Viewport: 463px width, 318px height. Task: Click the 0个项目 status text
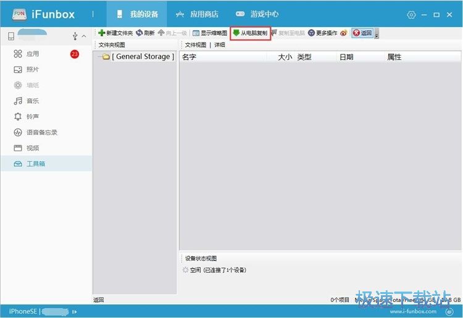click(x=340, y=299)
